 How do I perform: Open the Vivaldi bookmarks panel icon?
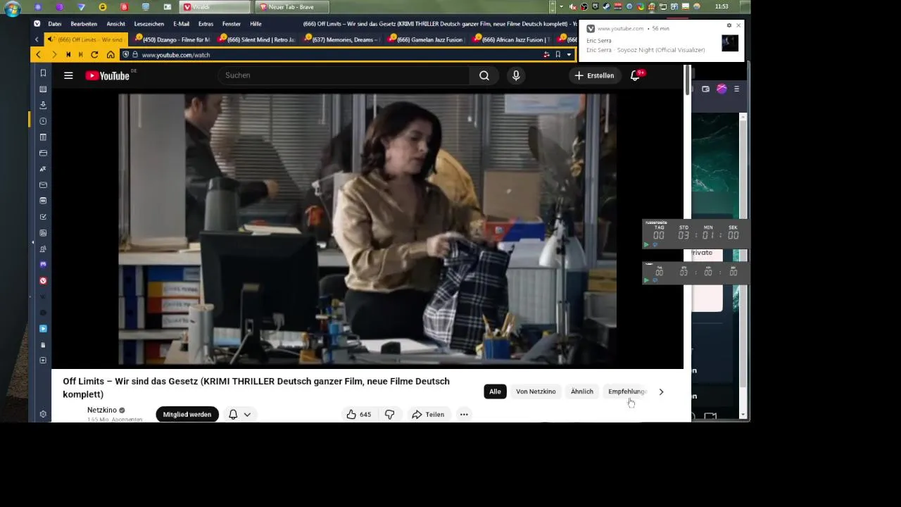(43, 73)
